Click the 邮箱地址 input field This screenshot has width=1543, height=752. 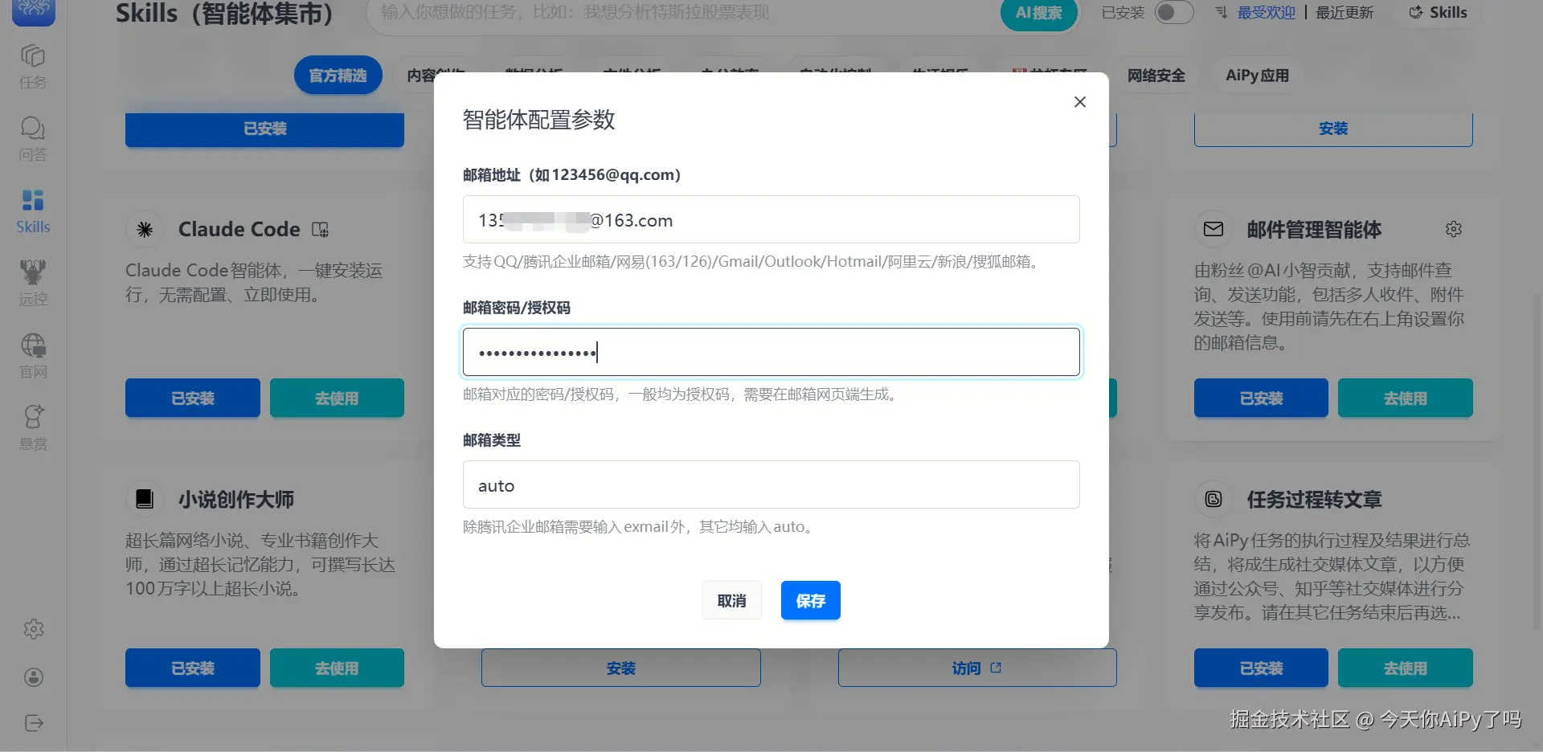pos(771,219)
